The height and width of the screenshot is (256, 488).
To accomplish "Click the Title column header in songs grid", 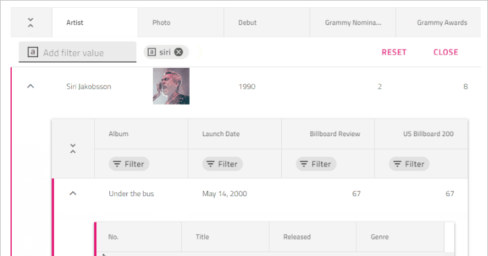I will click(225, 237).
